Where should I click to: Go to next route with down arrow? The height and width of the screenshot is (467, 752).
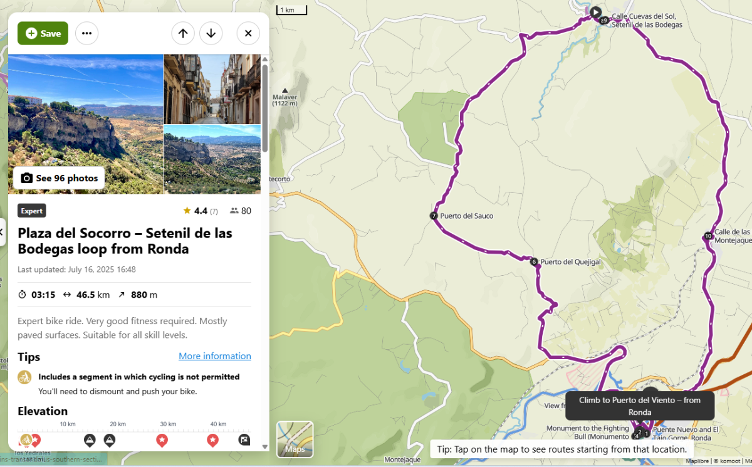[x=211, y=33]
